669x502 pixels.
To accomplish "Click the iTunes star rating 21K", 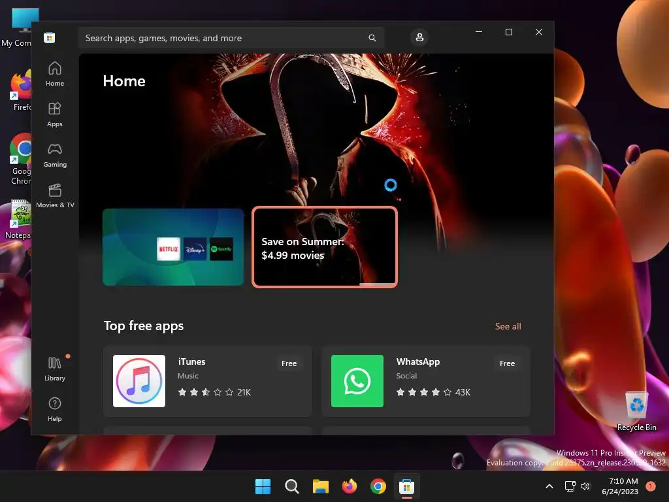I will coord(214,392).
